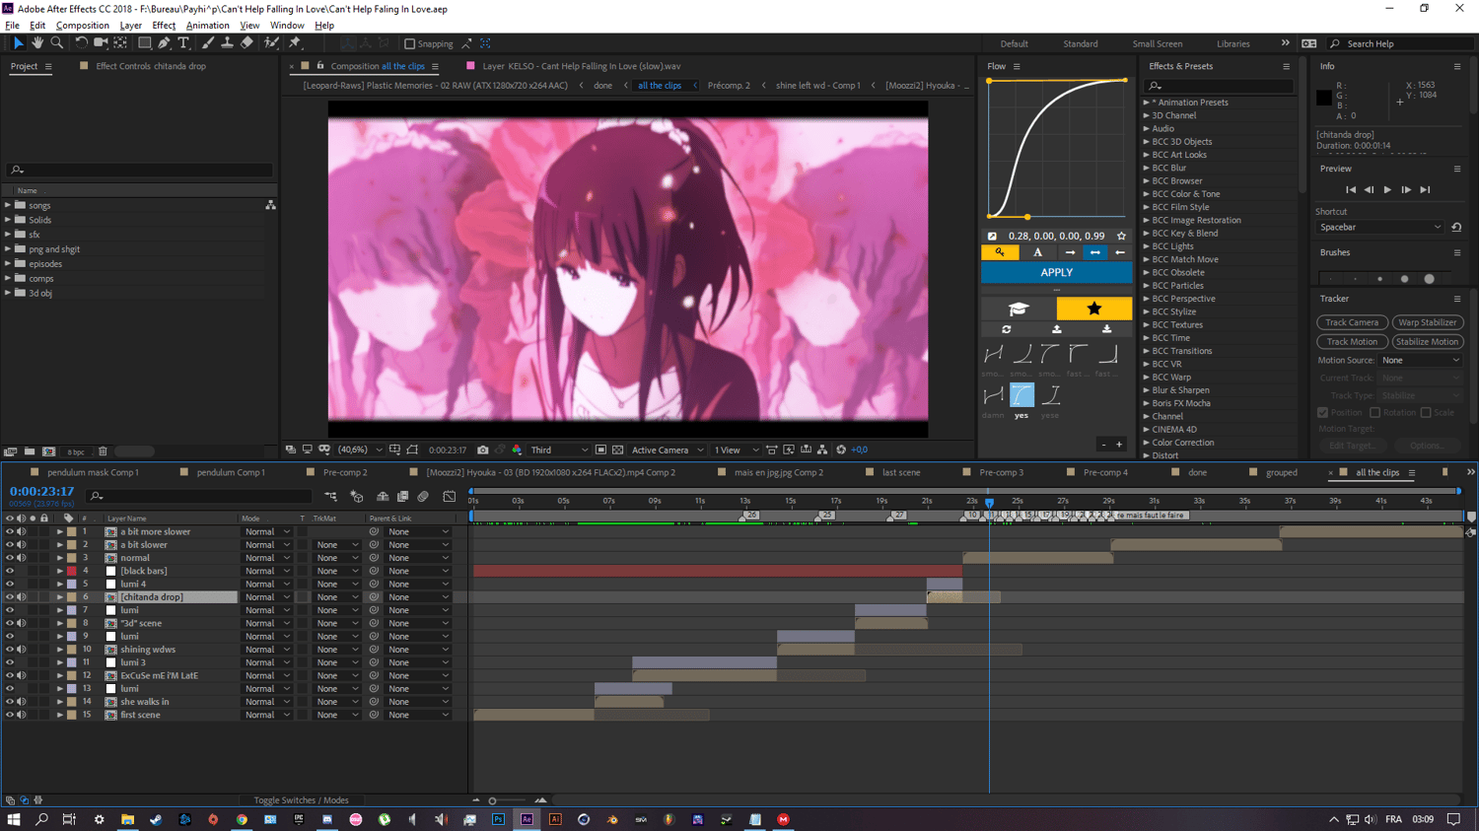Hide the '[black bars]' layer video
The height and width of the screenshot is (831, 1479).
point(10,571)
